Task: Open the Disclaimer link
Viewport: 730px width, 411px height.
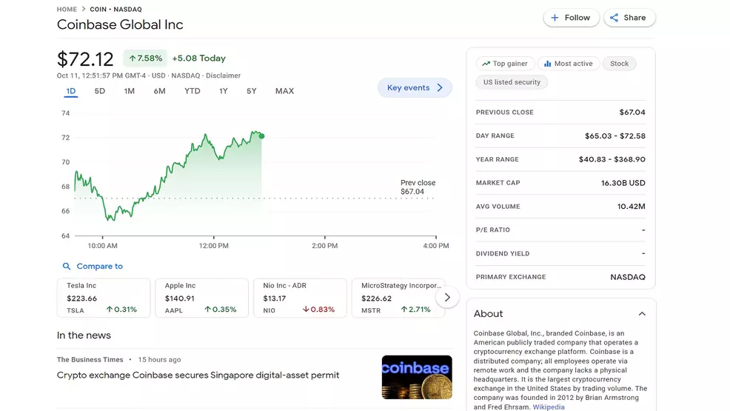Action: [x=223, y=76]
